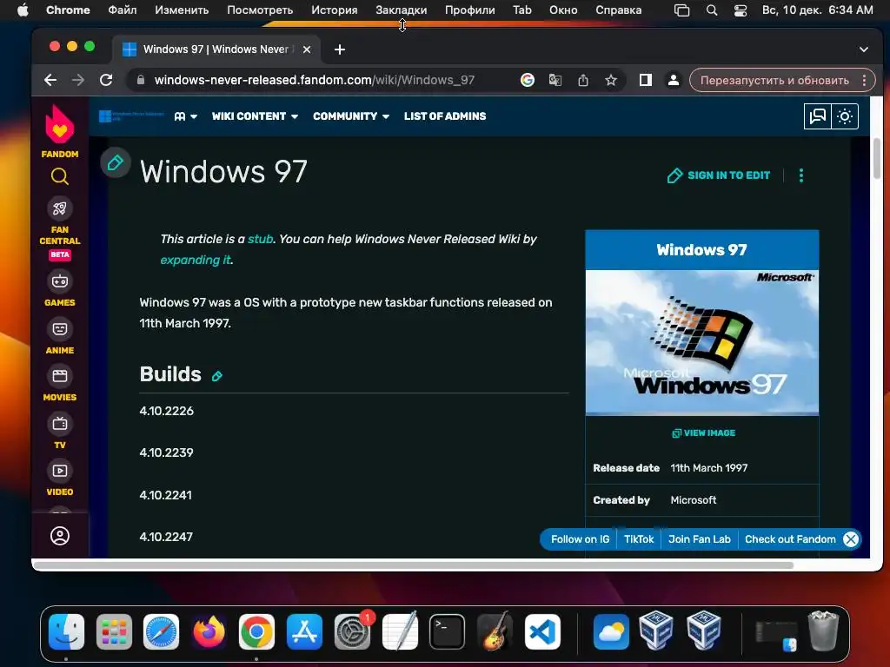
Task: Open the Файл menu
Action: click(122, 10)
